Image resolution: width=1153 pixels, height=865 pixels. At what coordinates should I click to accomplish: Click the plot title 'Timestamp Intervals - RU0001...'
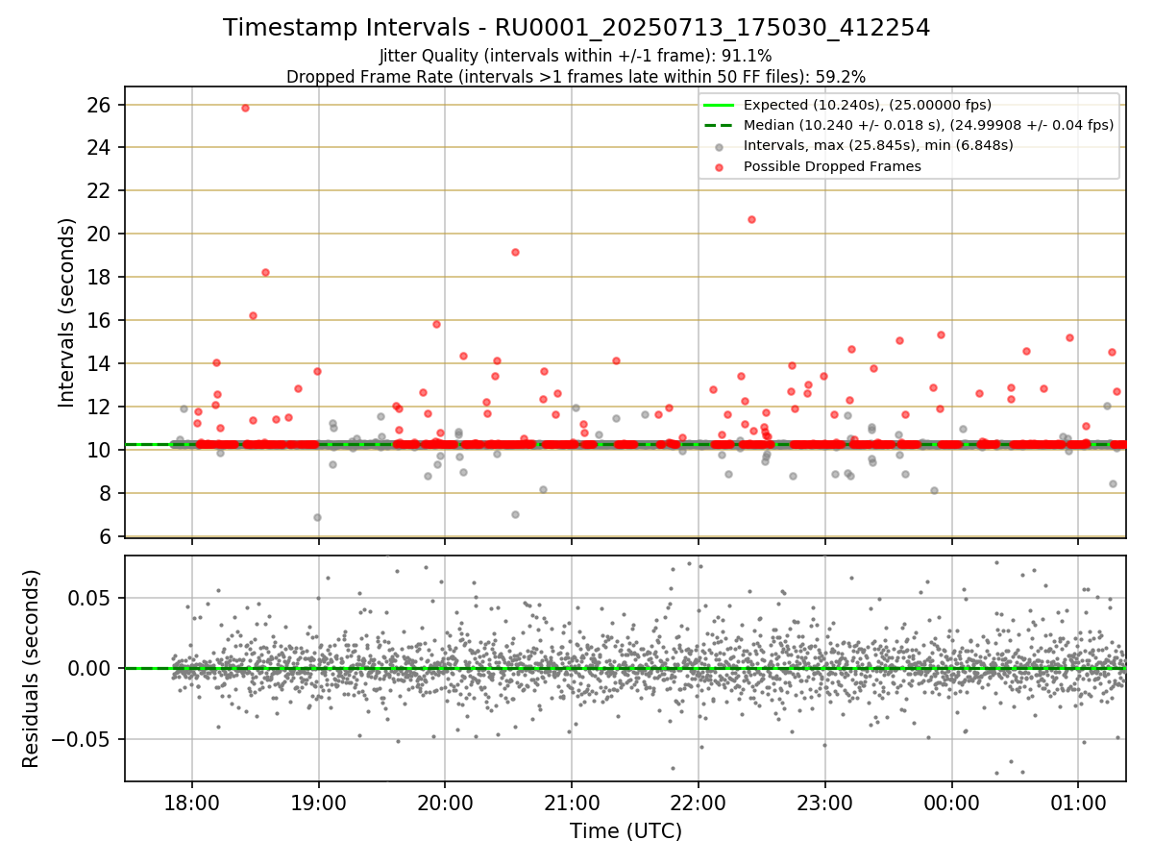point(576,28)
